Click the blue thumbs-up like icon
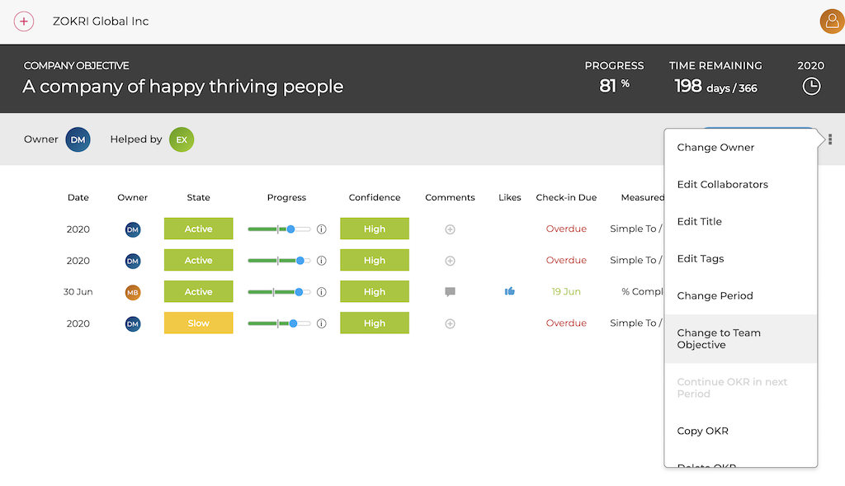The height and width of the screenshot is (486, 845). click(510, 291)
